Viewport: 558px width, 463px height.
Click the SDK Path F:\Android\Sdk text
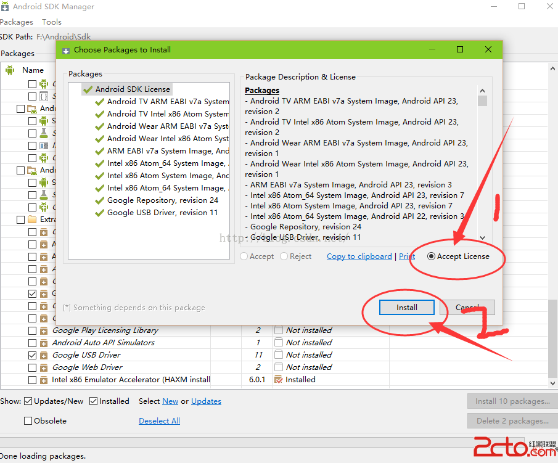(64, 36)
